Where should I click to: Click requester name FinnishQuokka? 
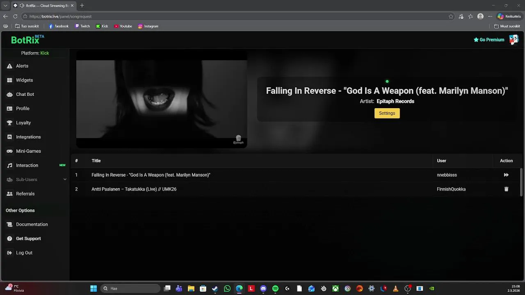451,189
